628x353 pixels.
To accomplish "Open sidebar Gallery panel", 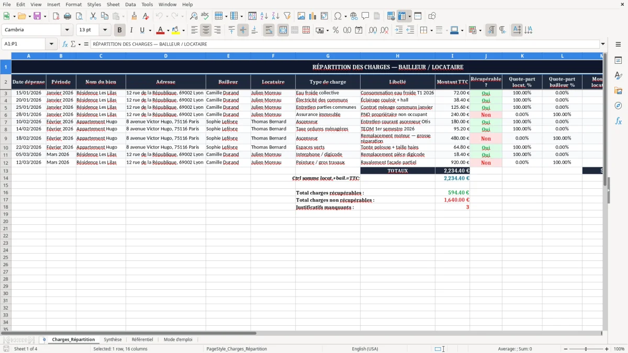I will [x=618, y=90].
